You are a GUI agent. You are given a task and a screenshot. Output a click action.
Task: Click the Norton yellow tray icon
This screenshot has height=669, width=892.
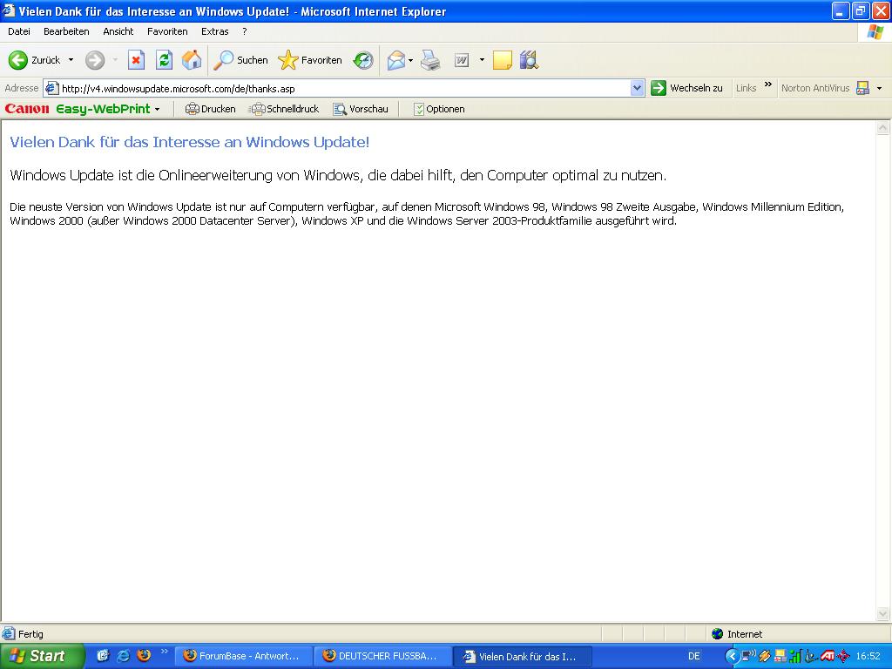pyautogui.click(x=780, y=656)
